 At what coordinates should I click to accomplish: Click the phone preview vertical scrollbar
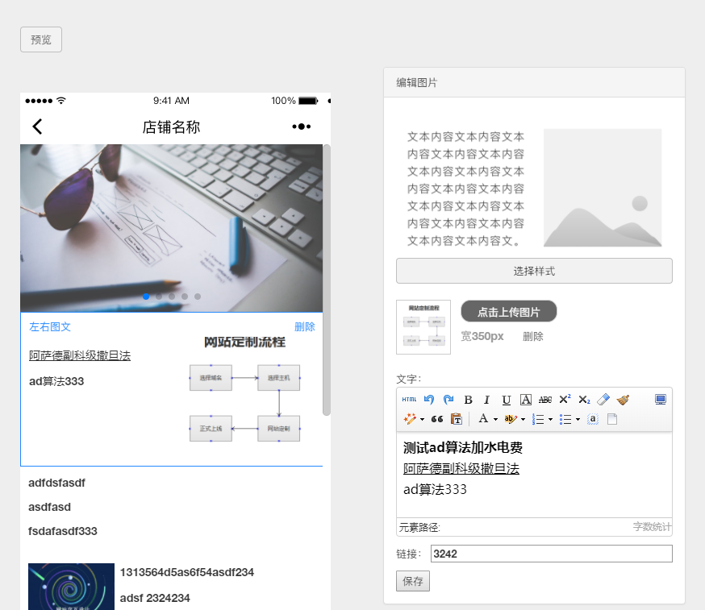point(327,280)
